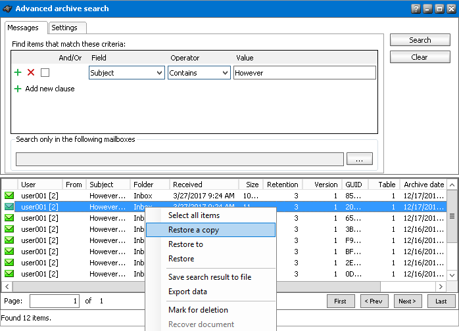This screenshot has width=459, height=331.
Task: Click the red X delete clause icon
Action: (31, 73)
